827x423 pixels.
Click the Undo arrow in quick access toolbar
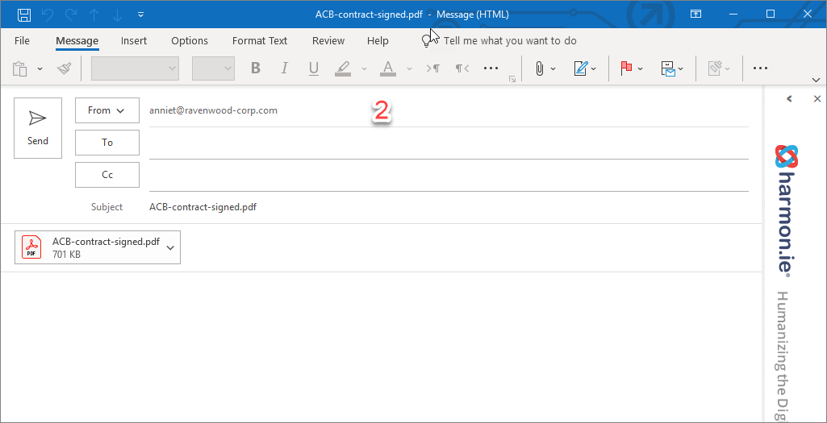tap(48, 15)
